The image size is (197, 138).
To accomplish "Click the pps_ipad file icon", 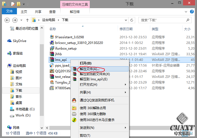I will [52, 65].
